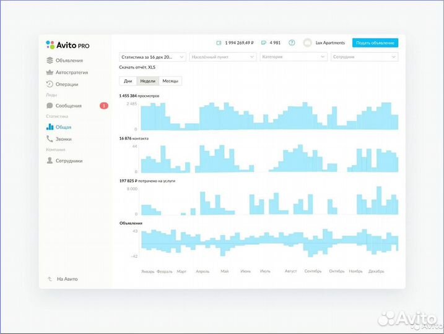
Task: Click the wallet balance icon
Action: [219, 43]
